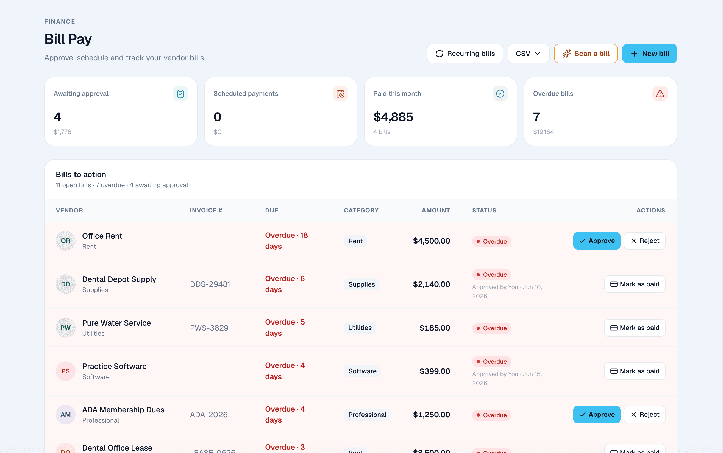Click the $1,250.00 amount
Viewport: 723px width, 453px height.
[431, 415]
